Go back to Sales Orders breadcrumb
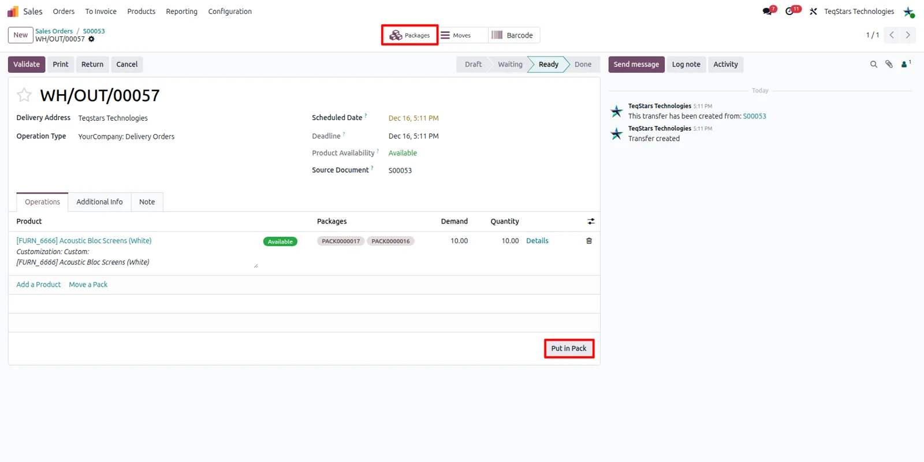Image resolution: width=924 pixels, height=462 pixels. (54, 31)
